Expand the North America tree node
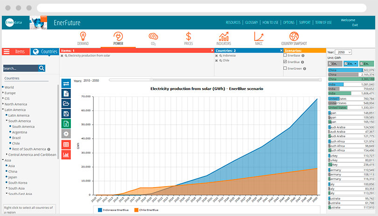This screenshot has height=216, width=378. click(x=3, y=104)
